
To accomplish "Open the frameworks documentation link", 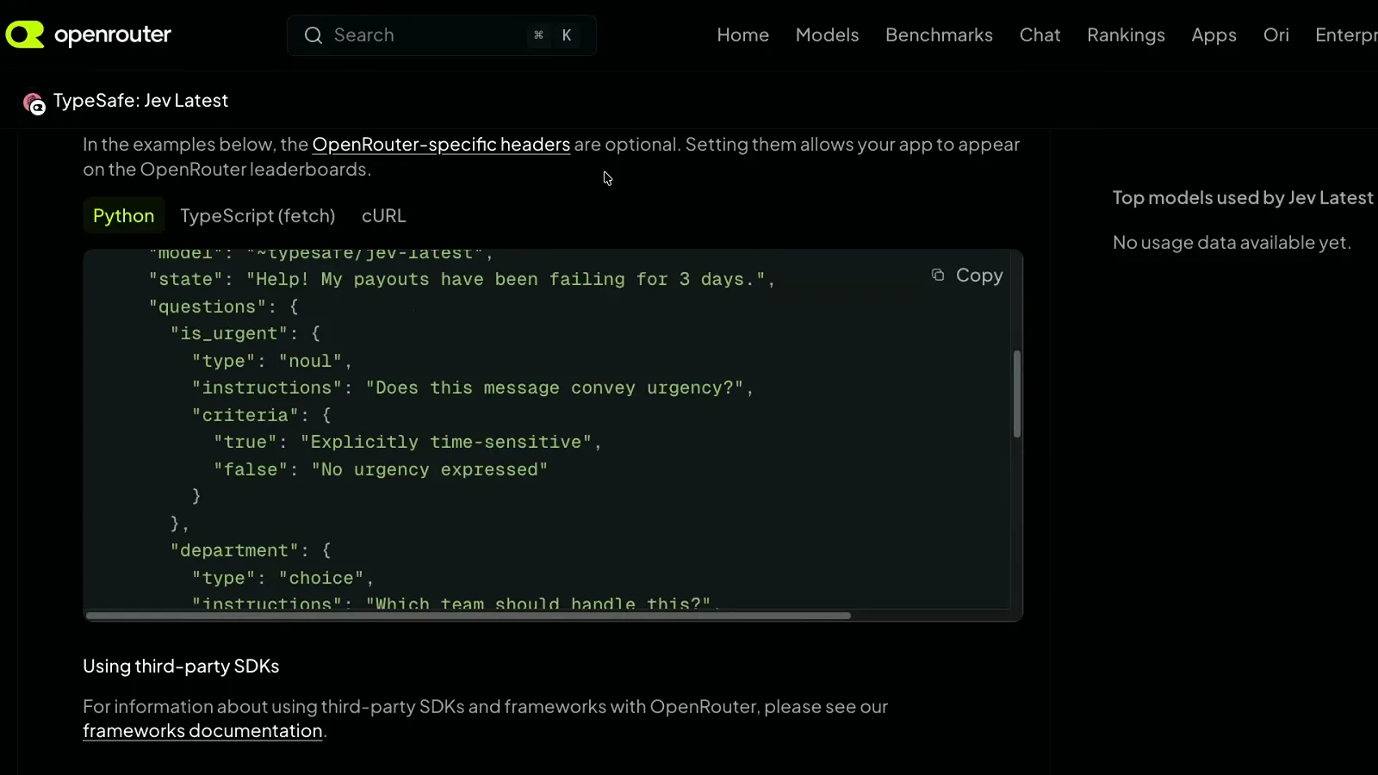I will tap(202, 731).
